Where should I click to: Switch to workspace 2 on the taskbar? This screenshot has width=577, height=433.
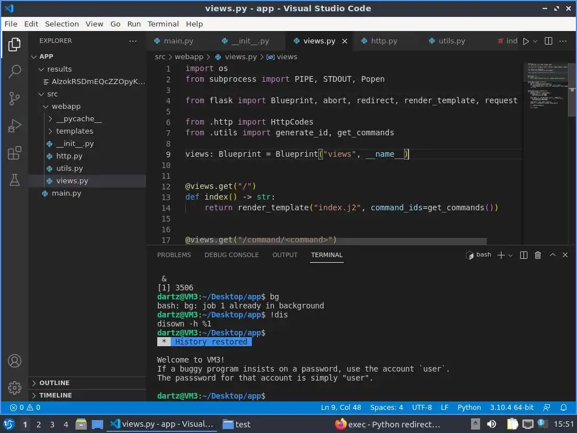[39, 424]
